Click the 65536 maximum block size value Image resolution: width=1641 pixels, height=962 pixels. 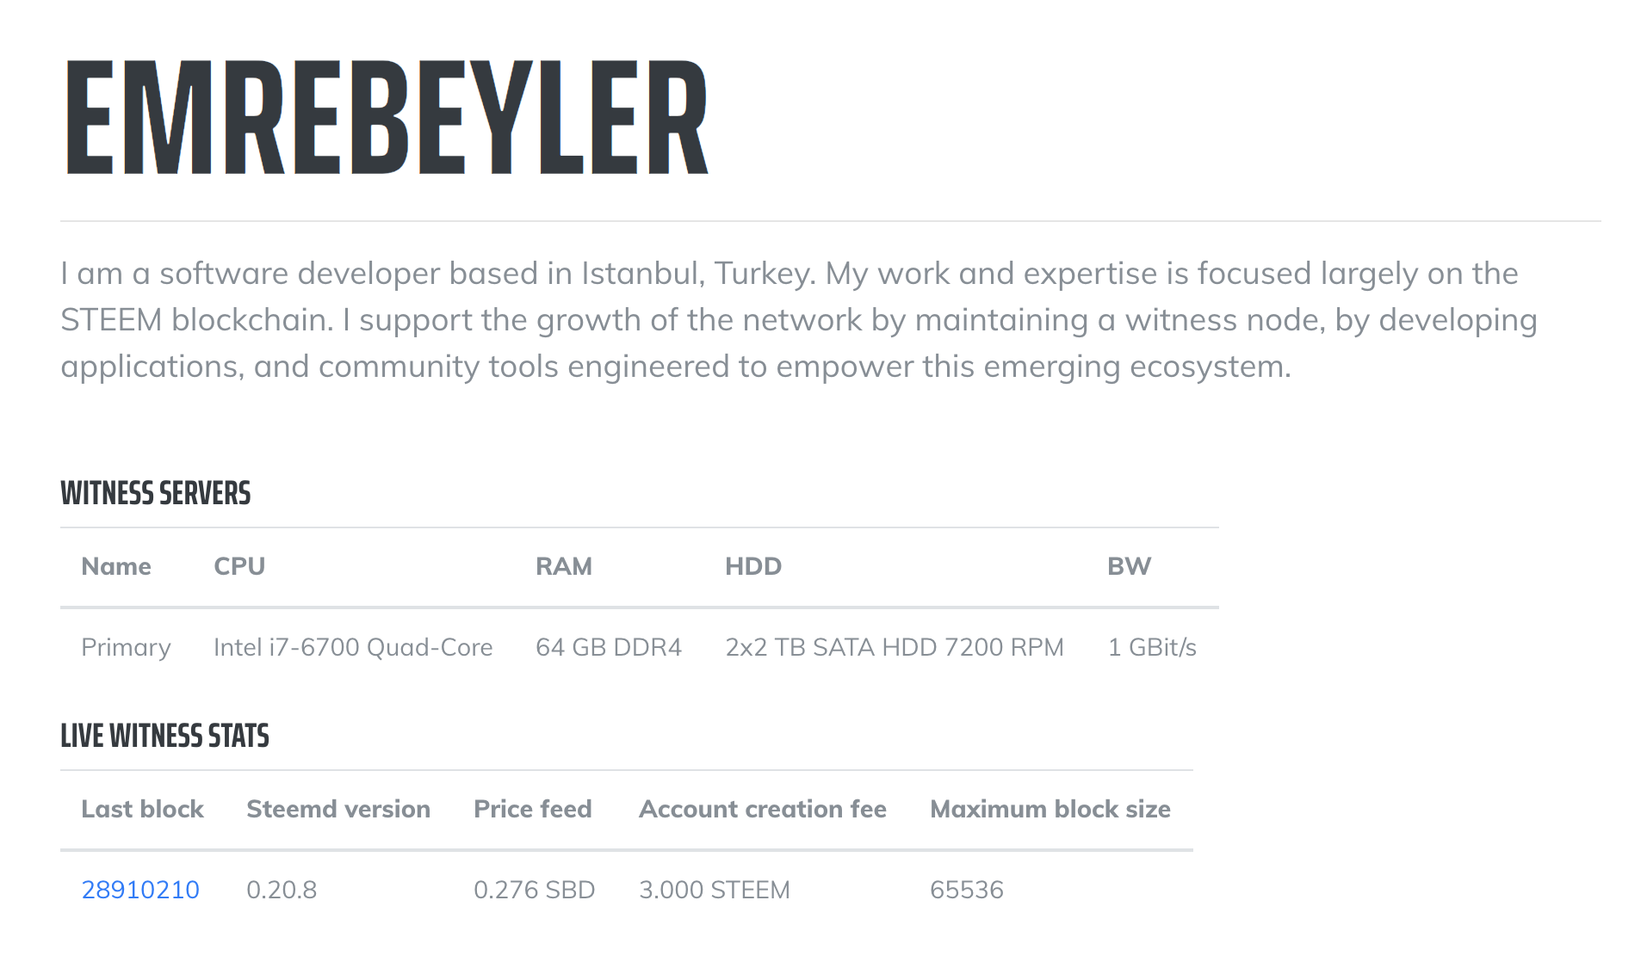coord(967,890)
